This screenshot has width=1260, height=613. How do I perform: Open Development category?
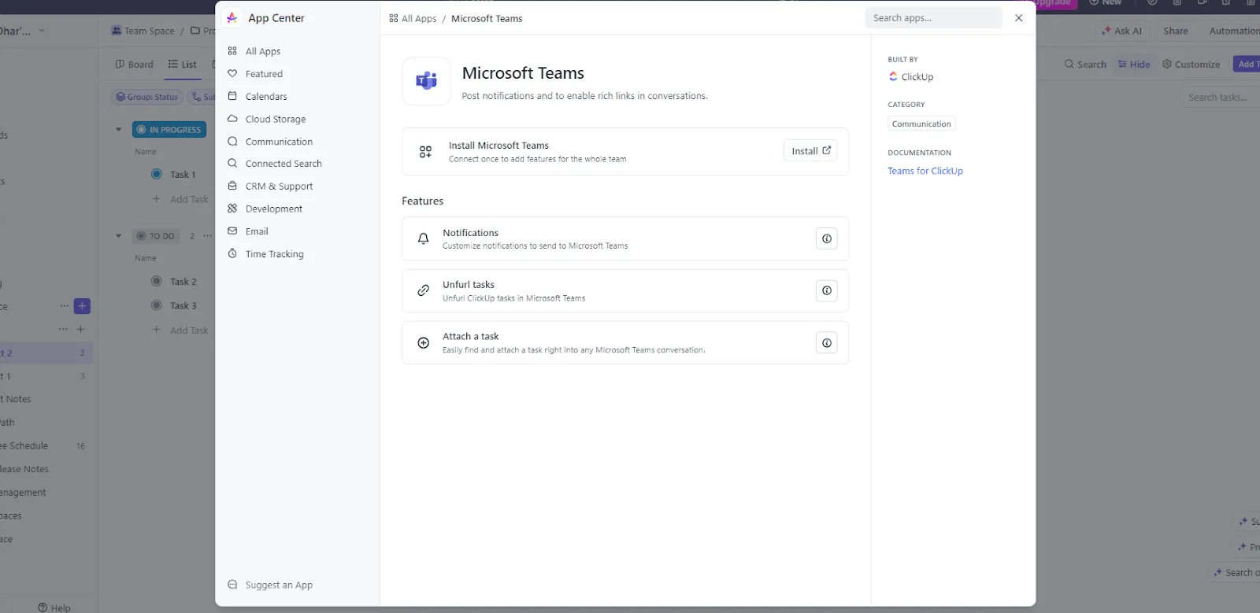274,209
